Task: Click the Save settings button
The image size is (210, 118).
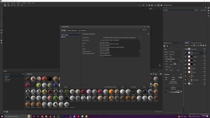Action: (134, 87)
